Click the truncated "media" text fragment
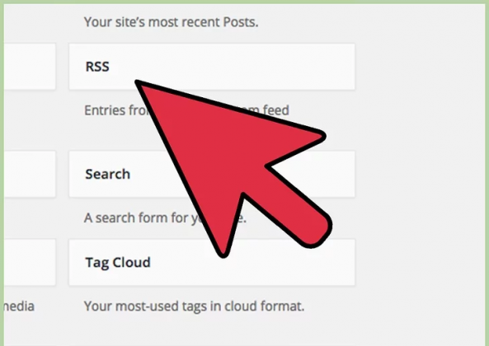489x346 pixels. 19,306
